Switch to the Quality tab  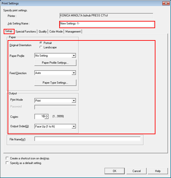point(43,31)
